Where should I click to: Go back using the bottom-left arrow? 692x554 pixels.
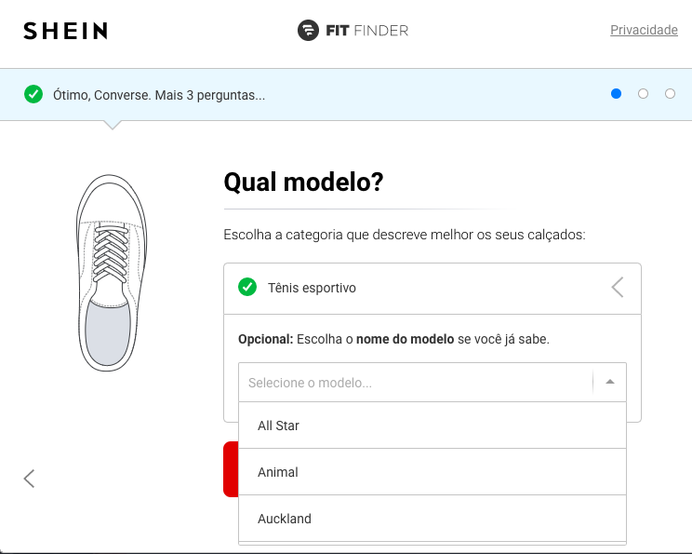coord(29,479)
